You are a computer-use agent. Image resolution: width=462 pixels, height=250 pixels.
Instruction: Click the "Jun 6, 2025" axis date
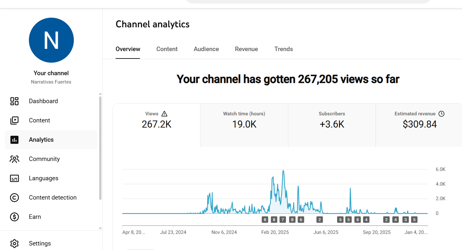point(326,232)
